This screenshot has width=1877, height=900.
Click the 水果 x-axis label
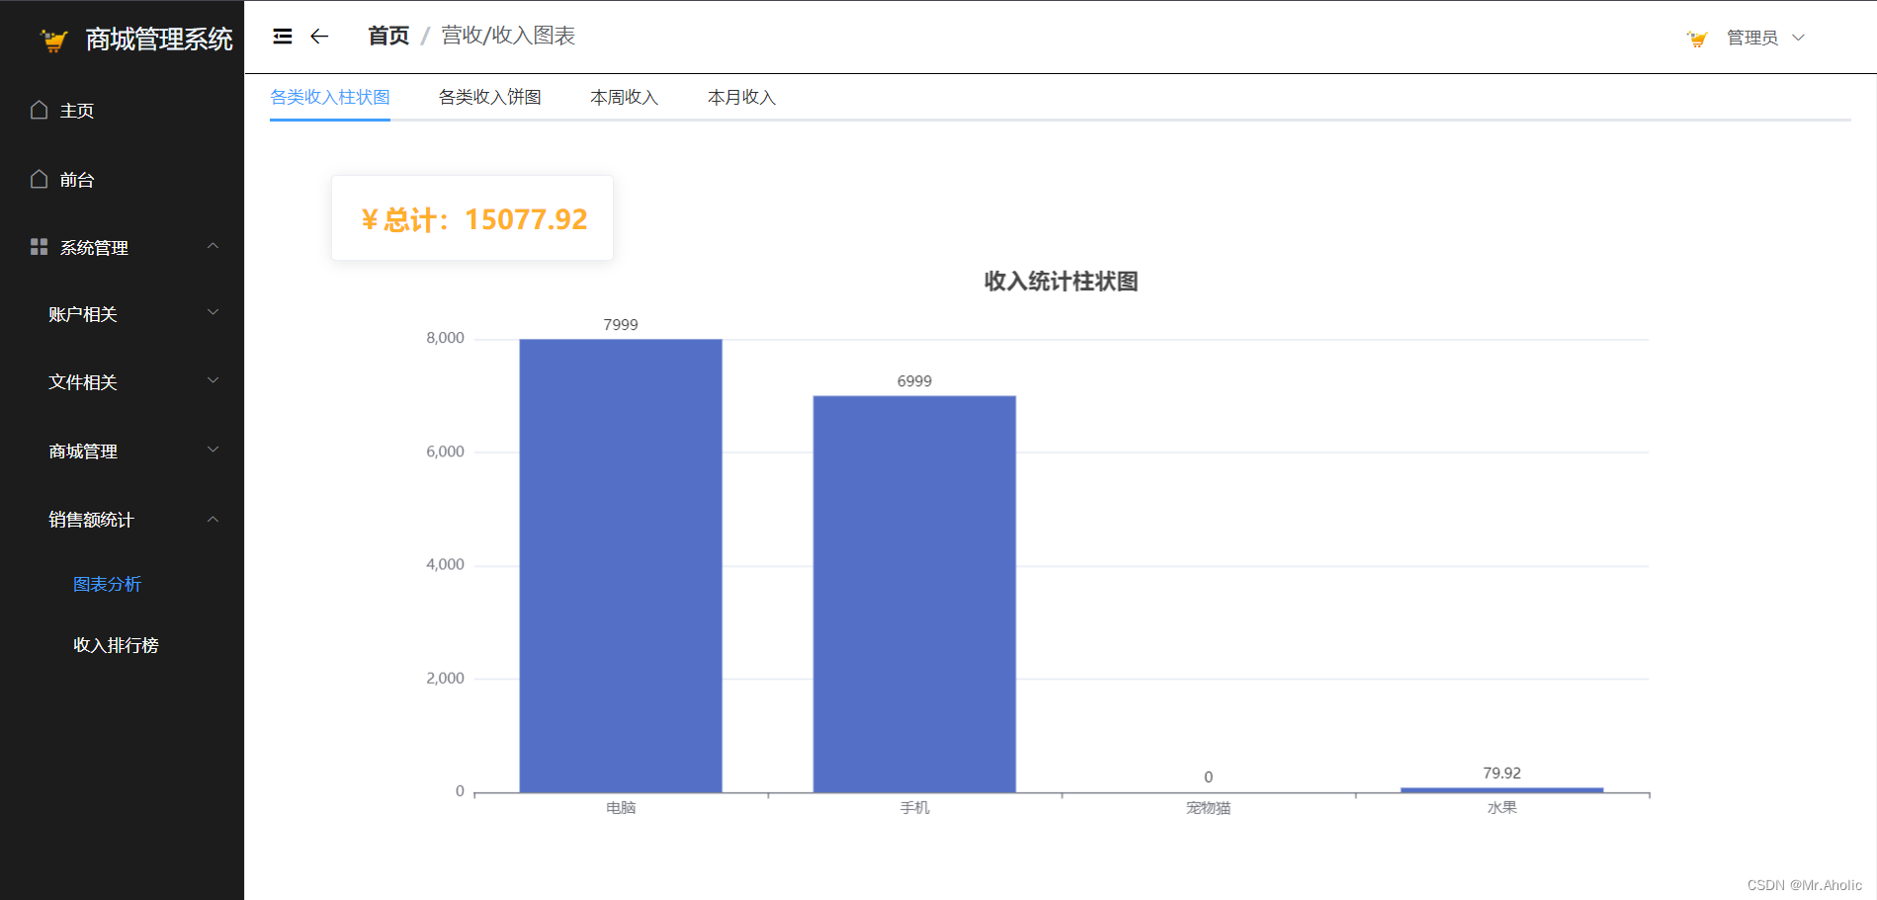point(1501,808)
